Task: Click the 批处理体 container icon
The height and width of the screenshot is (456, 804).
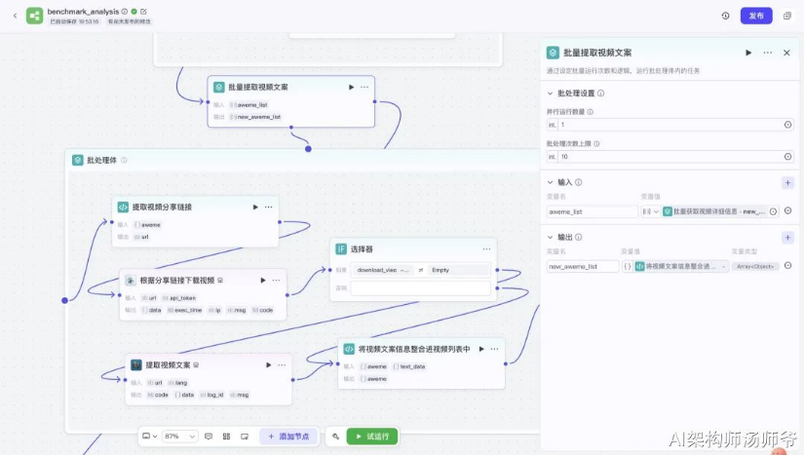Action: point(77,160)
